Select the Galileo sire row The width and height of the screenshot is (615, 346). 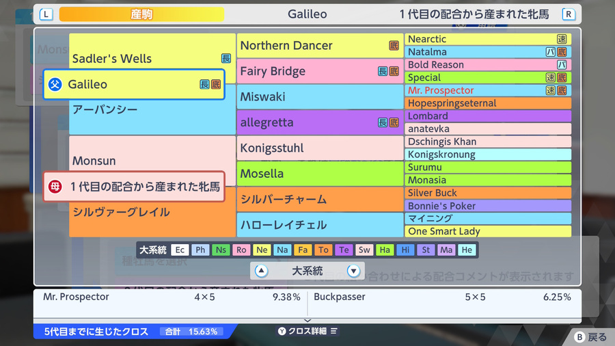pos(134,84)
